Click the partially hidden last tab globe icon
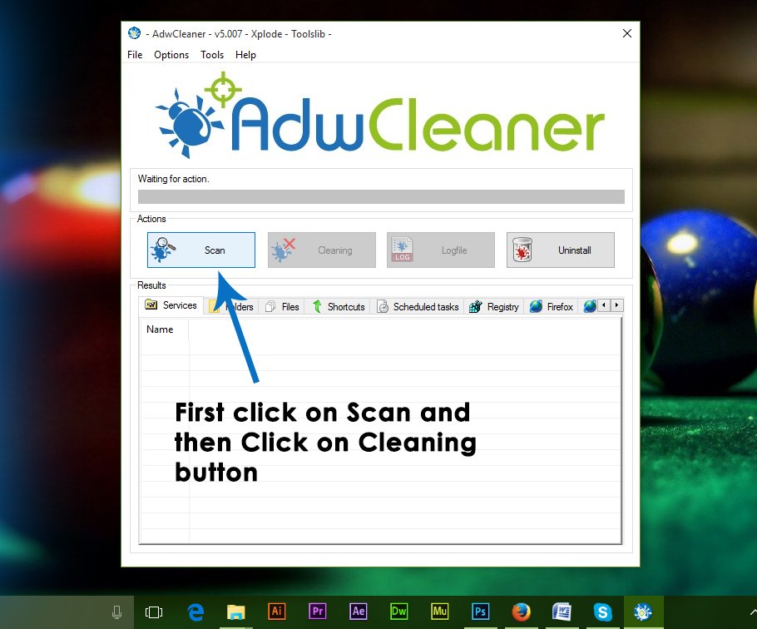The width and height of the screenshot is (757, 629). point(590,306)
